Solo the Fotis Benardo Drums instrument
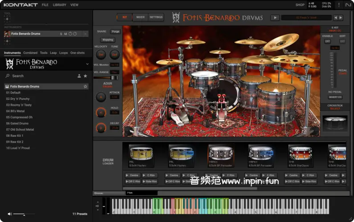This screenshot has width=354, height=222. [x=61, y=34]
